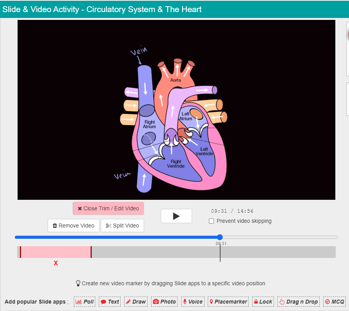Screen dimensions: 349x311
Task: Add the Placemarker slide app
Action: tap(228, 302)
